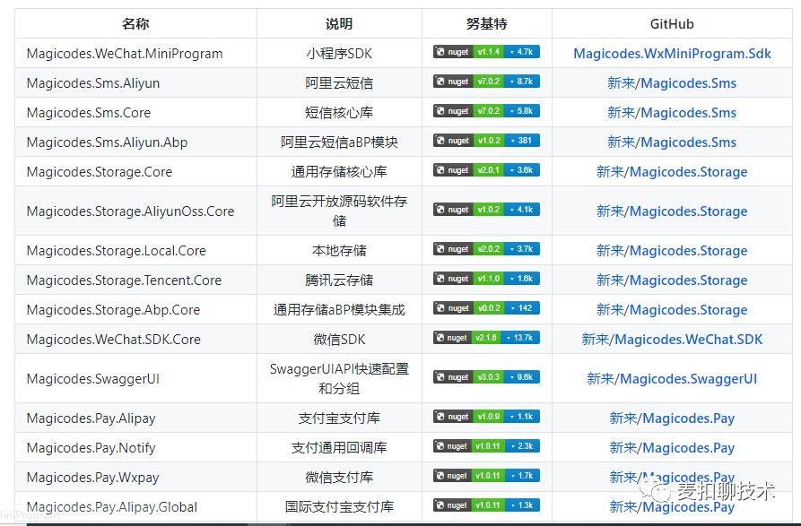801x526 pixels.
Task: Click the 支付通用回调库 description cell
Action: (x=339, y=447)
